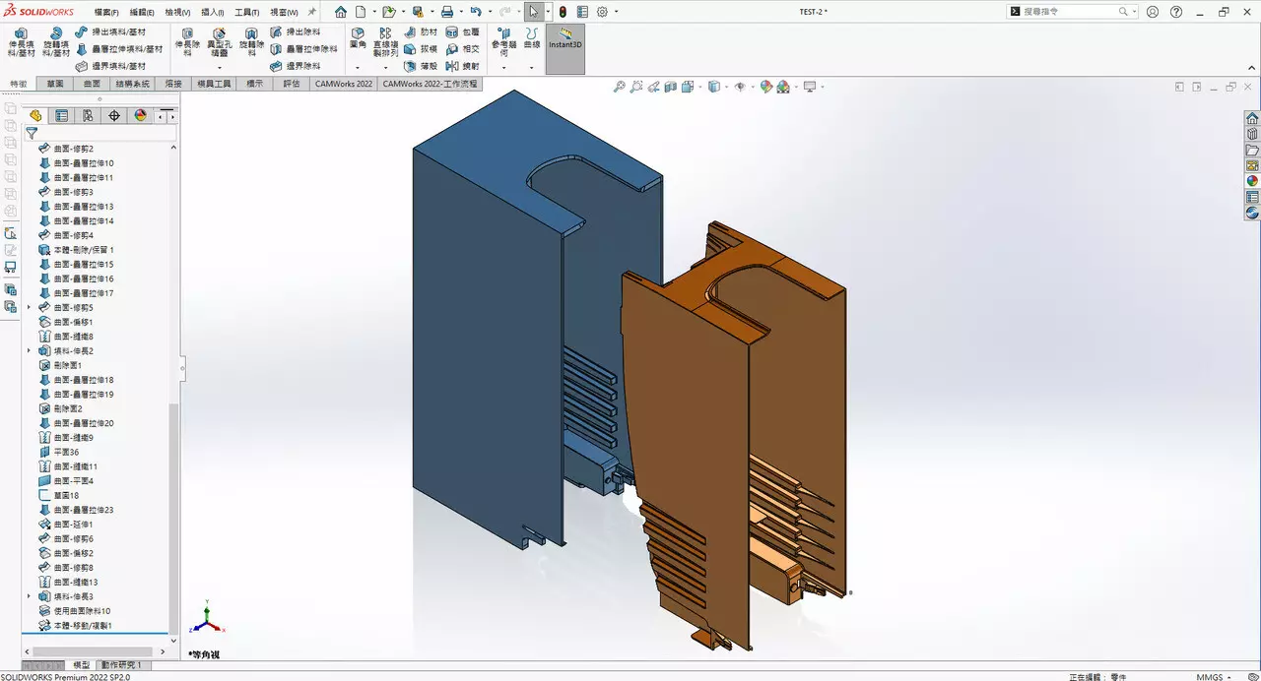Open the 插入 (Insert) menu
1261x681 pixels.
pyautogui.click(x=214, y=11)
